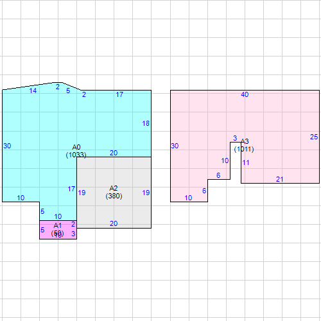Click the 25 dimension on A3's right edge
The height and width of the screenshot is (321, 321).
(x=314, y=137)
